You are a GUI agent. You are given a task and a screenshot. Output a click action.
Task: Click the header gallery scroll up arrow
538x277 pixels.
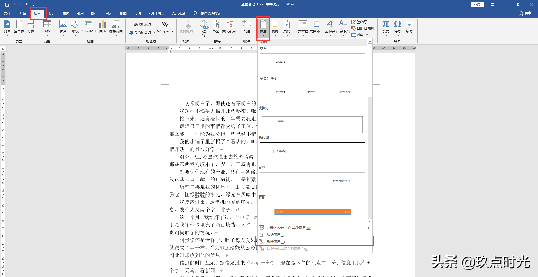(x=370, y=41)
